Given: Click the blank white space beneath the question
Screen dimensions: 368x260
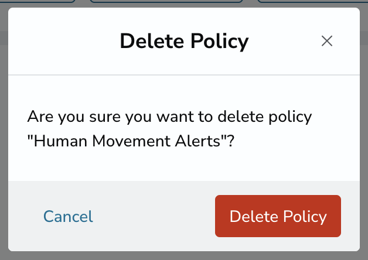Looking at the screenshot, I should click(x=184, y=165).
